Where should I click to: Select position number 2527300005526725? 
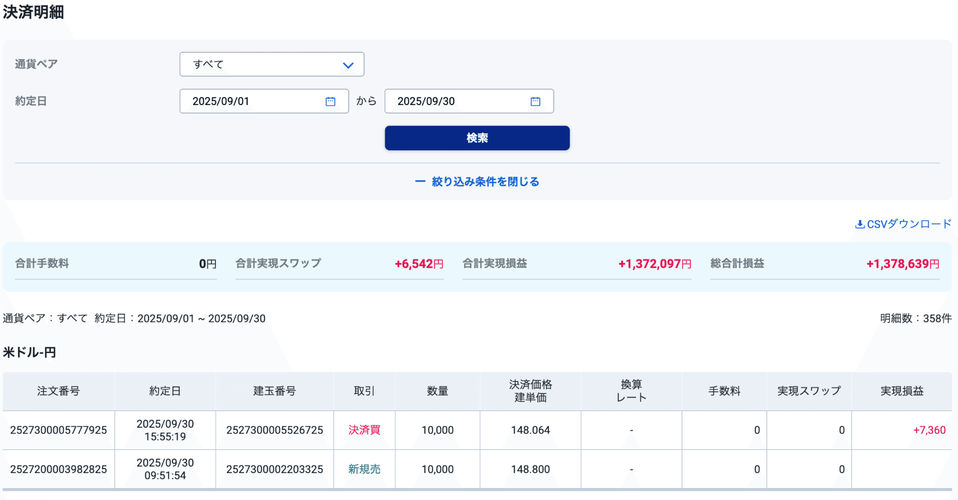[274, 430]
